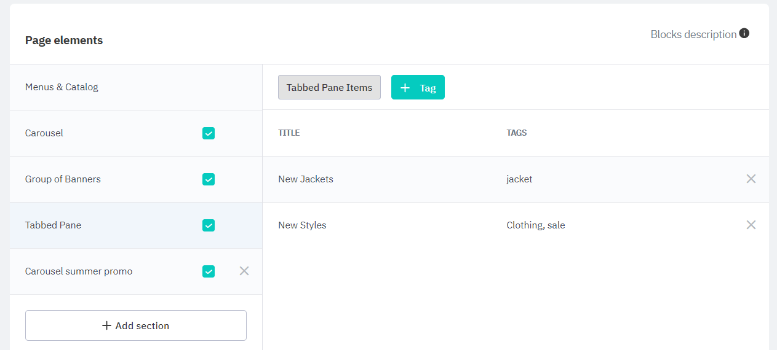Select the Group of Banners section

click(63, 179)
